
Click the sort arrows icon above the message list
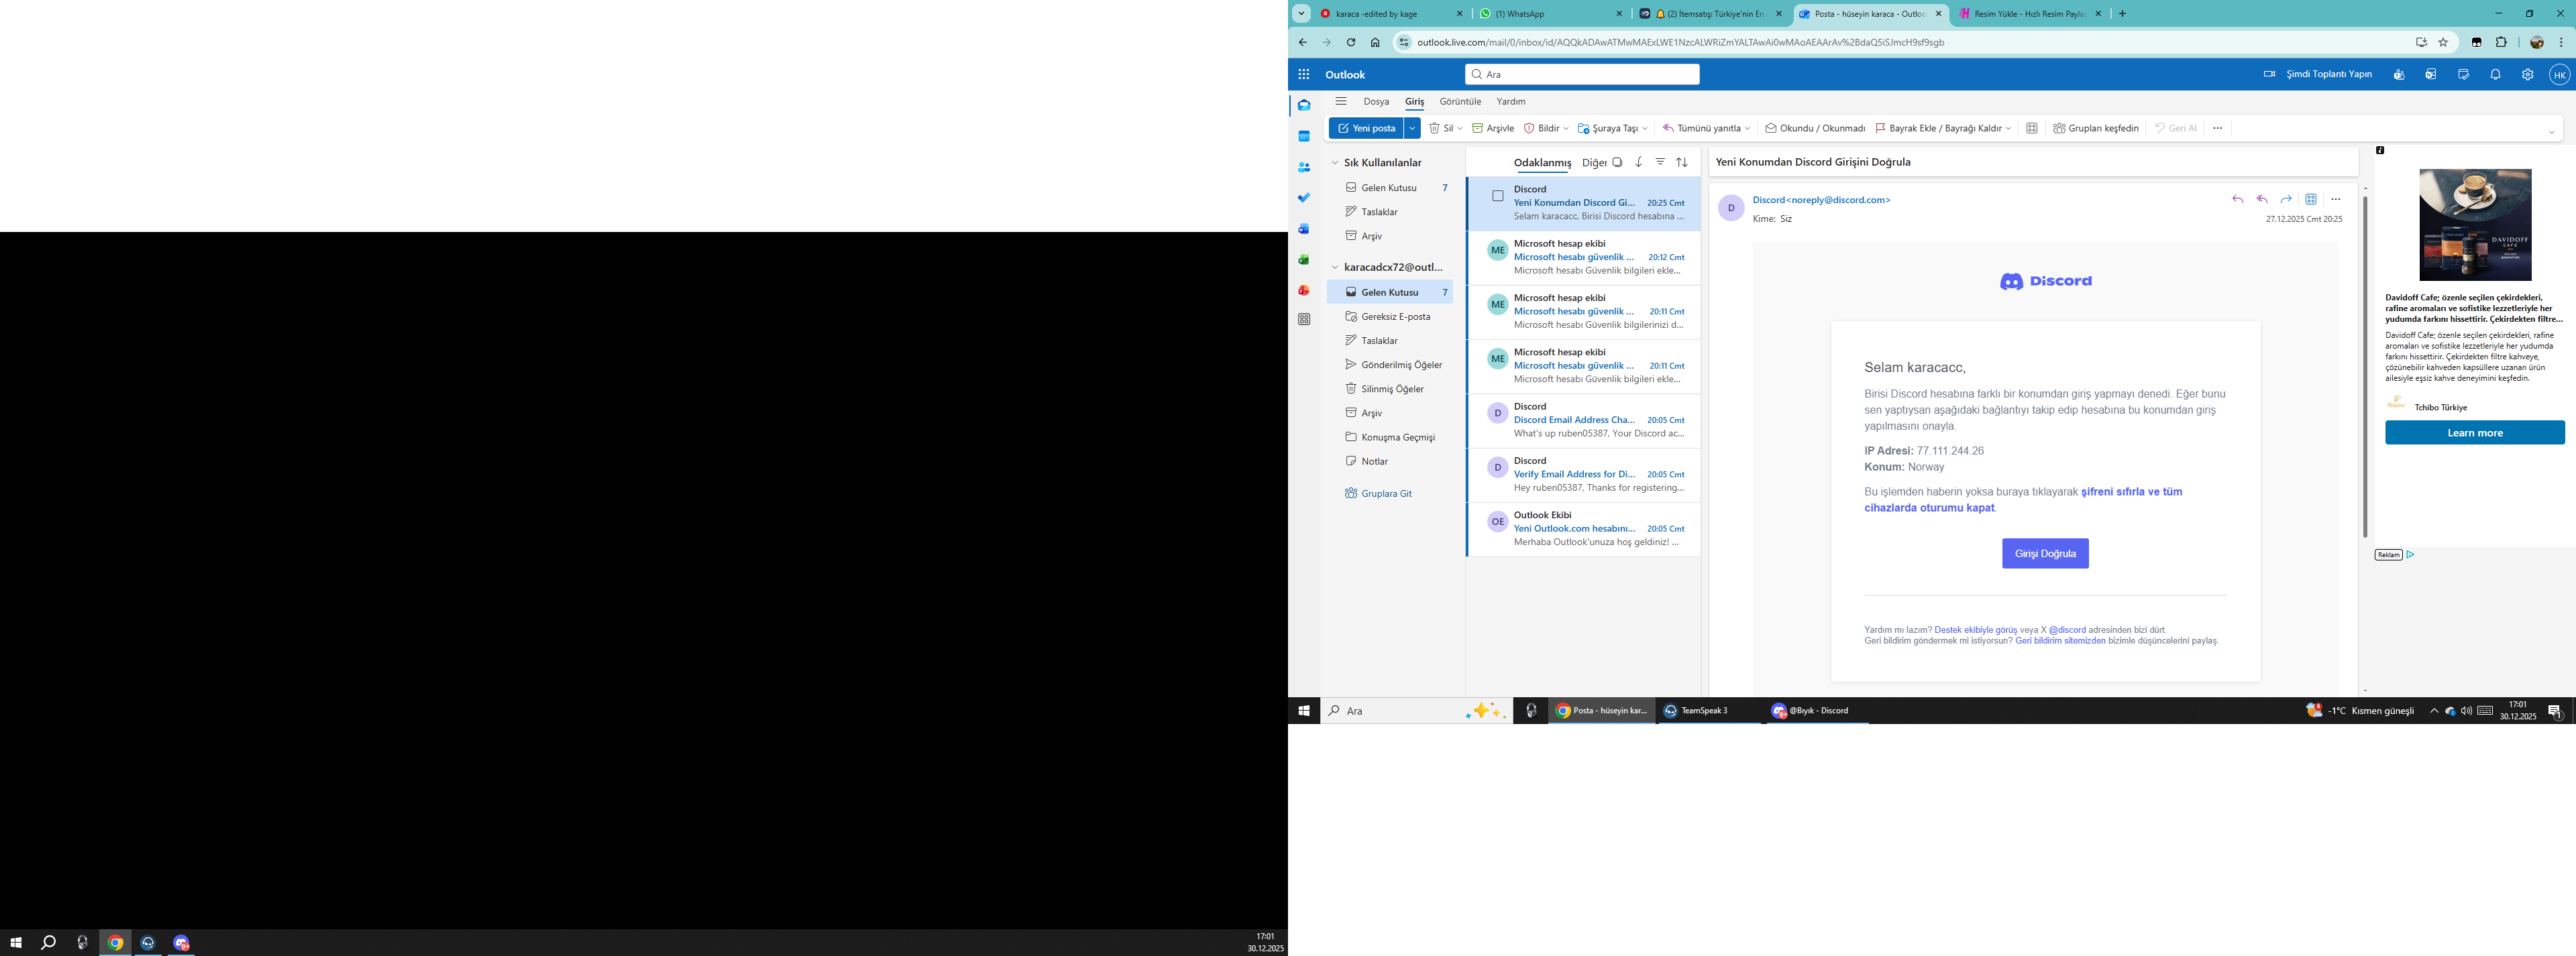point(1682,162)
